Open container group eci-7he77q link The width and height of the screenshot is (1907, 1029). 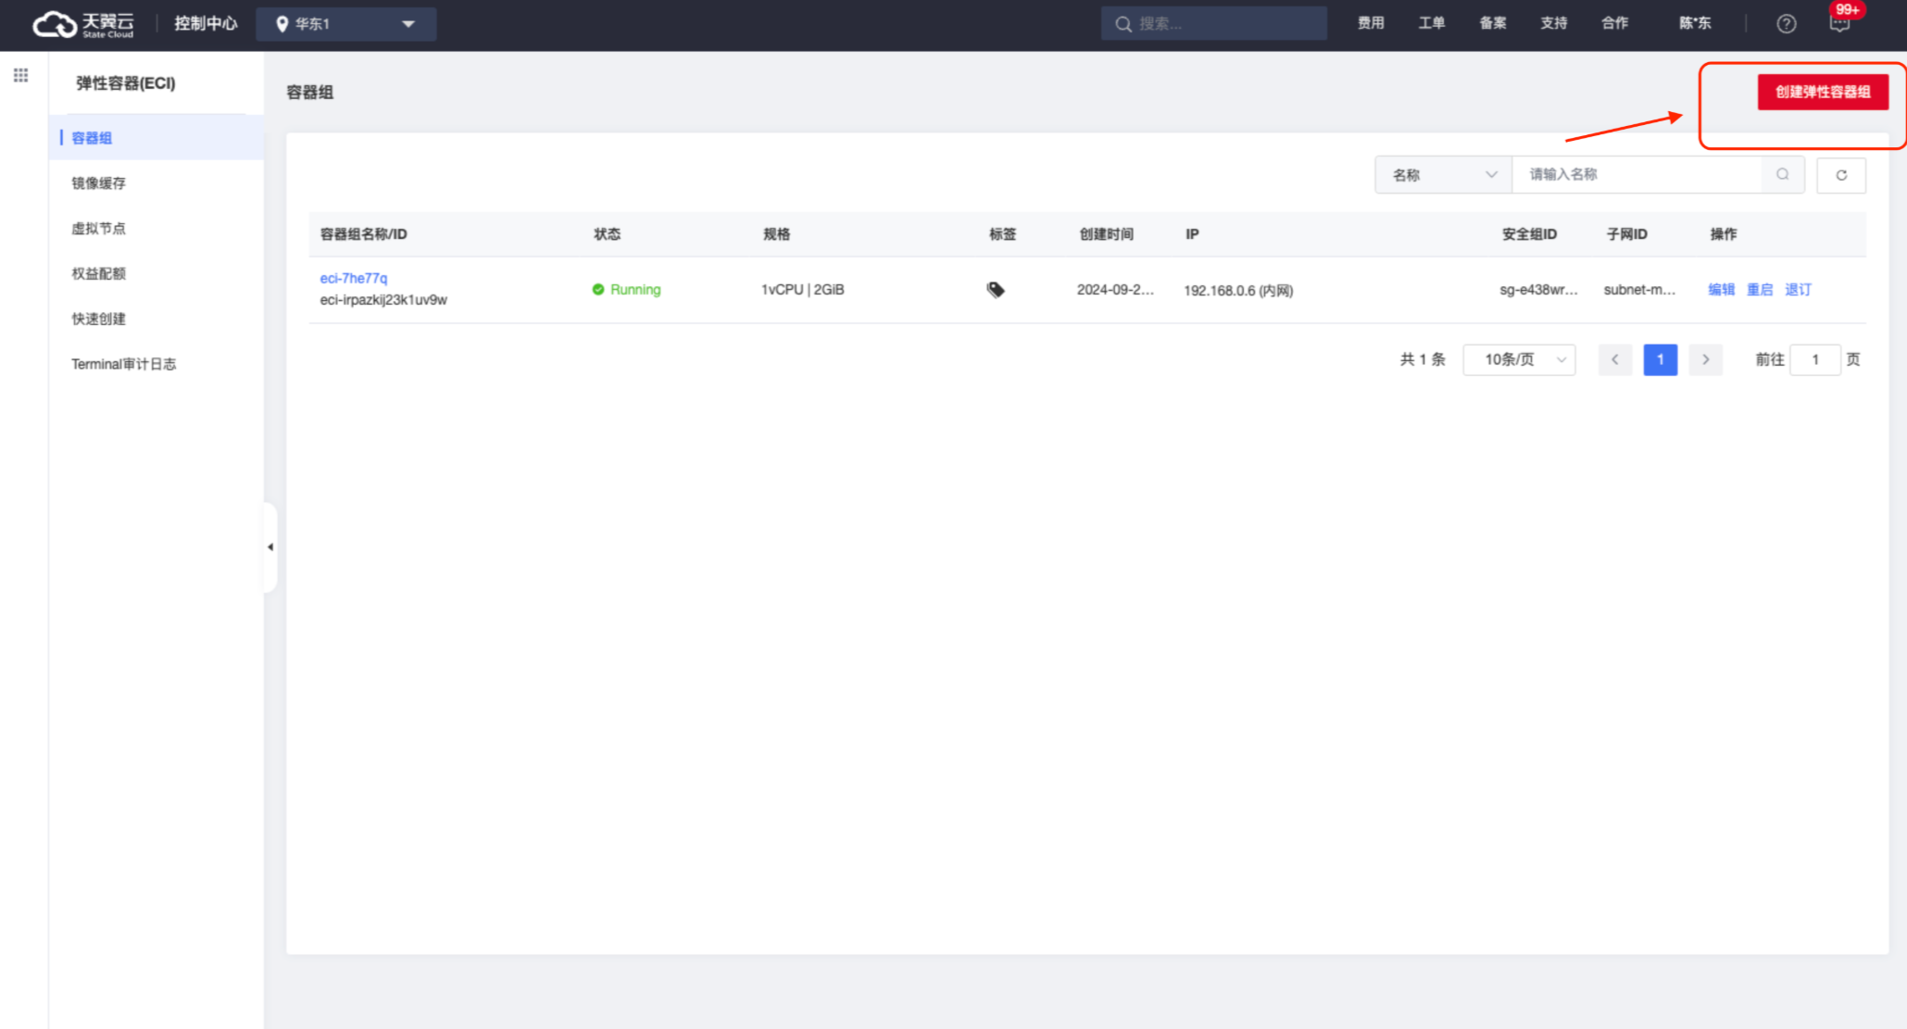point(354,278)
